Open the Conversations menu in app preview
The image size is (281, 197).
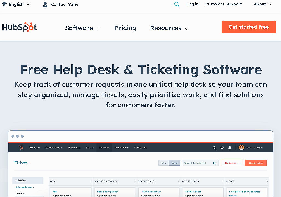(x=54, y=148)
